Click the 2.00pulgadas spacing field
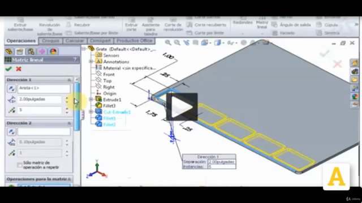 40,99
